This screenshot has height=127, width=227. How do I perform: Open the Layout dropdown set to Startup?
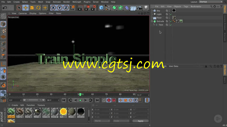(x=211, y=2)
